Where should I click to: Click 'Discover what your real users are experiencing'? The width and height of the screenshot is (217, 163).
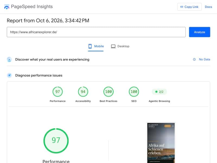(x=52, y=59)
